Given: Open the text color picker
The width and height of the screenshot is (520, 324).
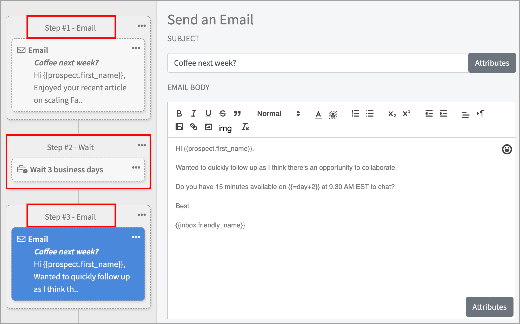Looking at the screenshot, I should pyautogui.click(x=318, y=114).
